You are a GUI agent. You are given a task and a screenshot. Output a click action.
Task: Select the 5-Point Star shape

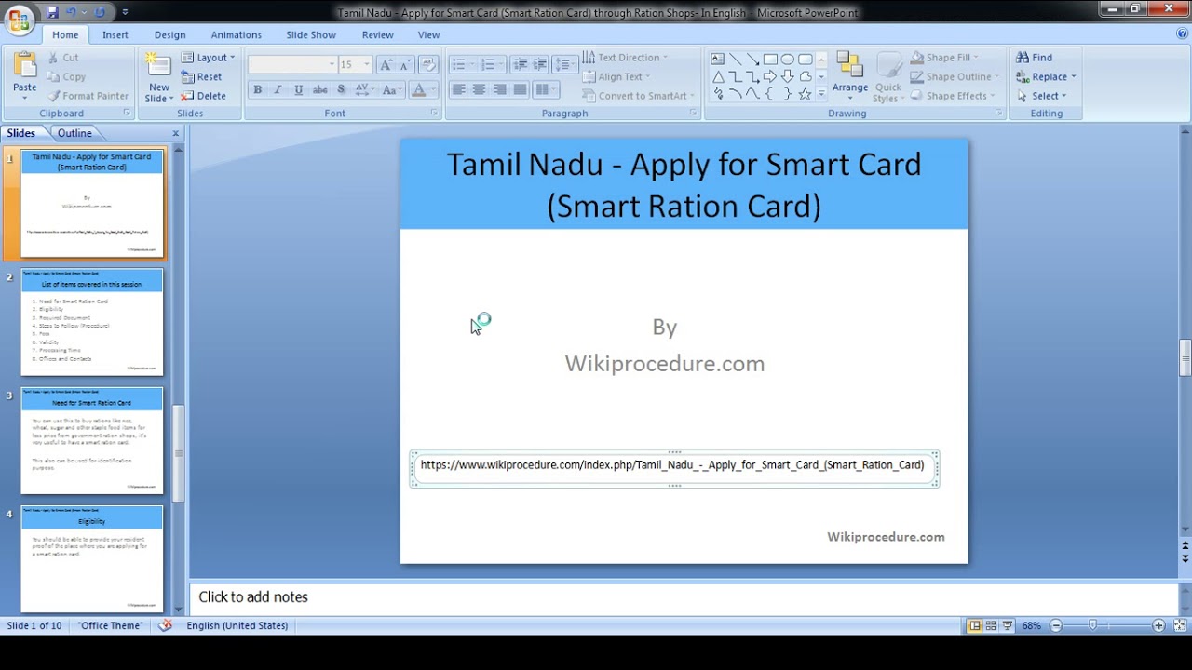pyautogui.click(x=806, y=94)
